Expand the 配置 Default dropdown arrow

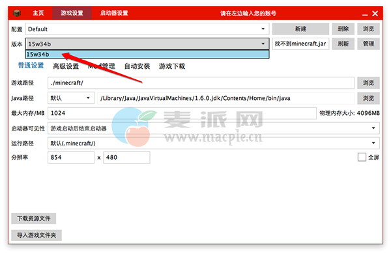coord(263,29)
